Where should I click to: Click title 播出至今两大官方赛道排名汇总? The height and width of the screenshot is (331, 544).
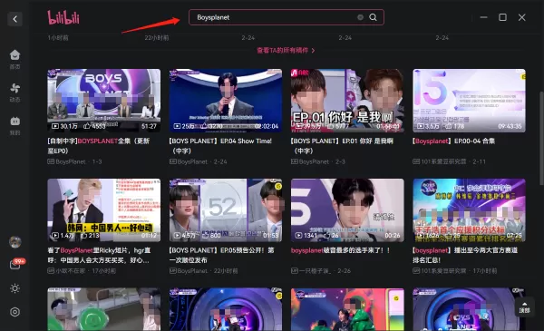[465, 255]
